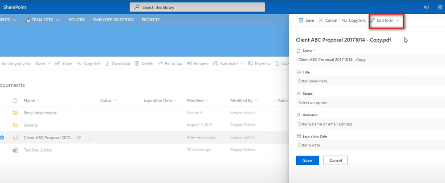The width and height of the screenshot is (445, 183).
Task: Click the Share command in library toolbar
Action: coord(64,64)
